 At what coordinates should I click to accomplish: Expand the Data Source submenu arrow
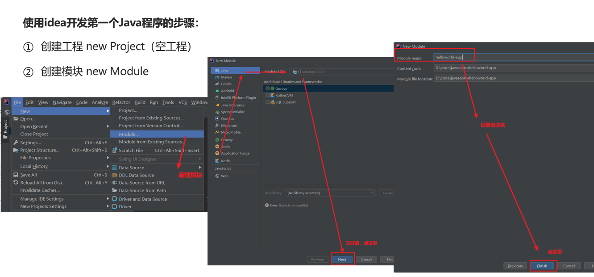(200, 168)
